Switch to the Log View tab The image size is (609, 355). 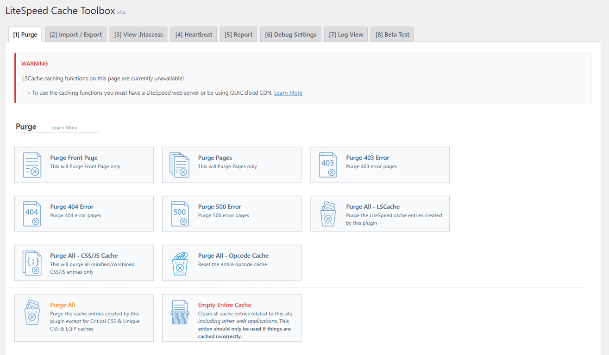[345, 34]
